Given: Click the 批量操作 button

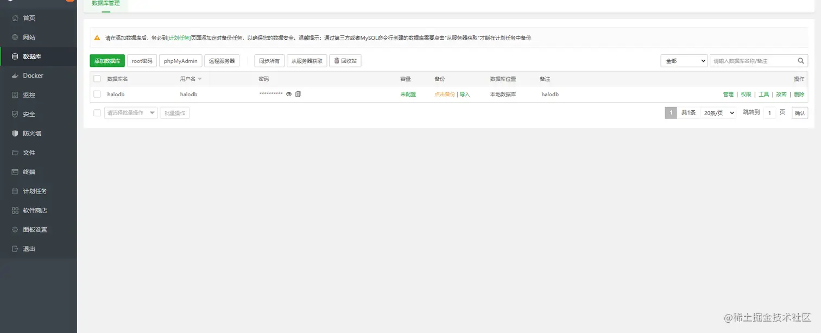Looking at the screenshot, I should coord(175,113).
